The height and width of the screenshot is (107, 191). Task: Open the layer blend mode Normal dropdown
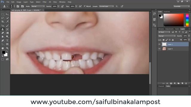coord(167,36)
